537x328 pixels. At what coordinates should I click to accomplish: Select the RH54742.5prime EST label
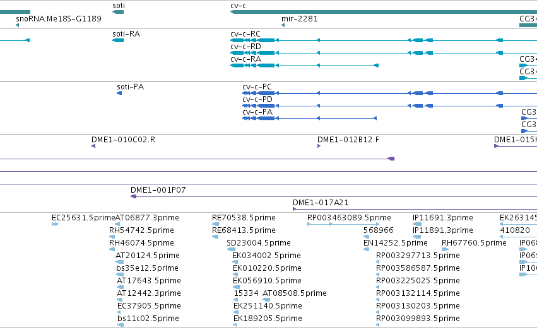click(x=141, y=230)
